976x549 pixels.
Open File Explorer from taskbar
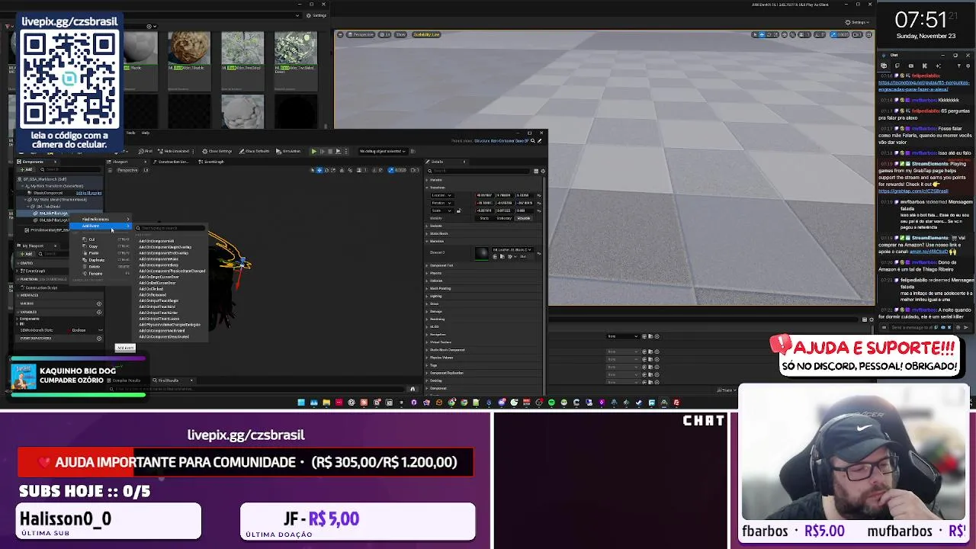[326, 402]
